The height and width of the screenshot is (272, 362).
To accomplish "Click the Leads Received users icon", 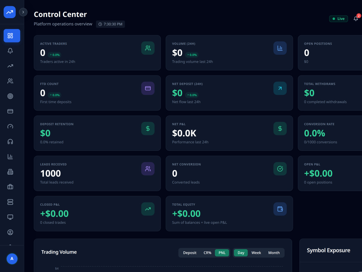I will (148, 169).
